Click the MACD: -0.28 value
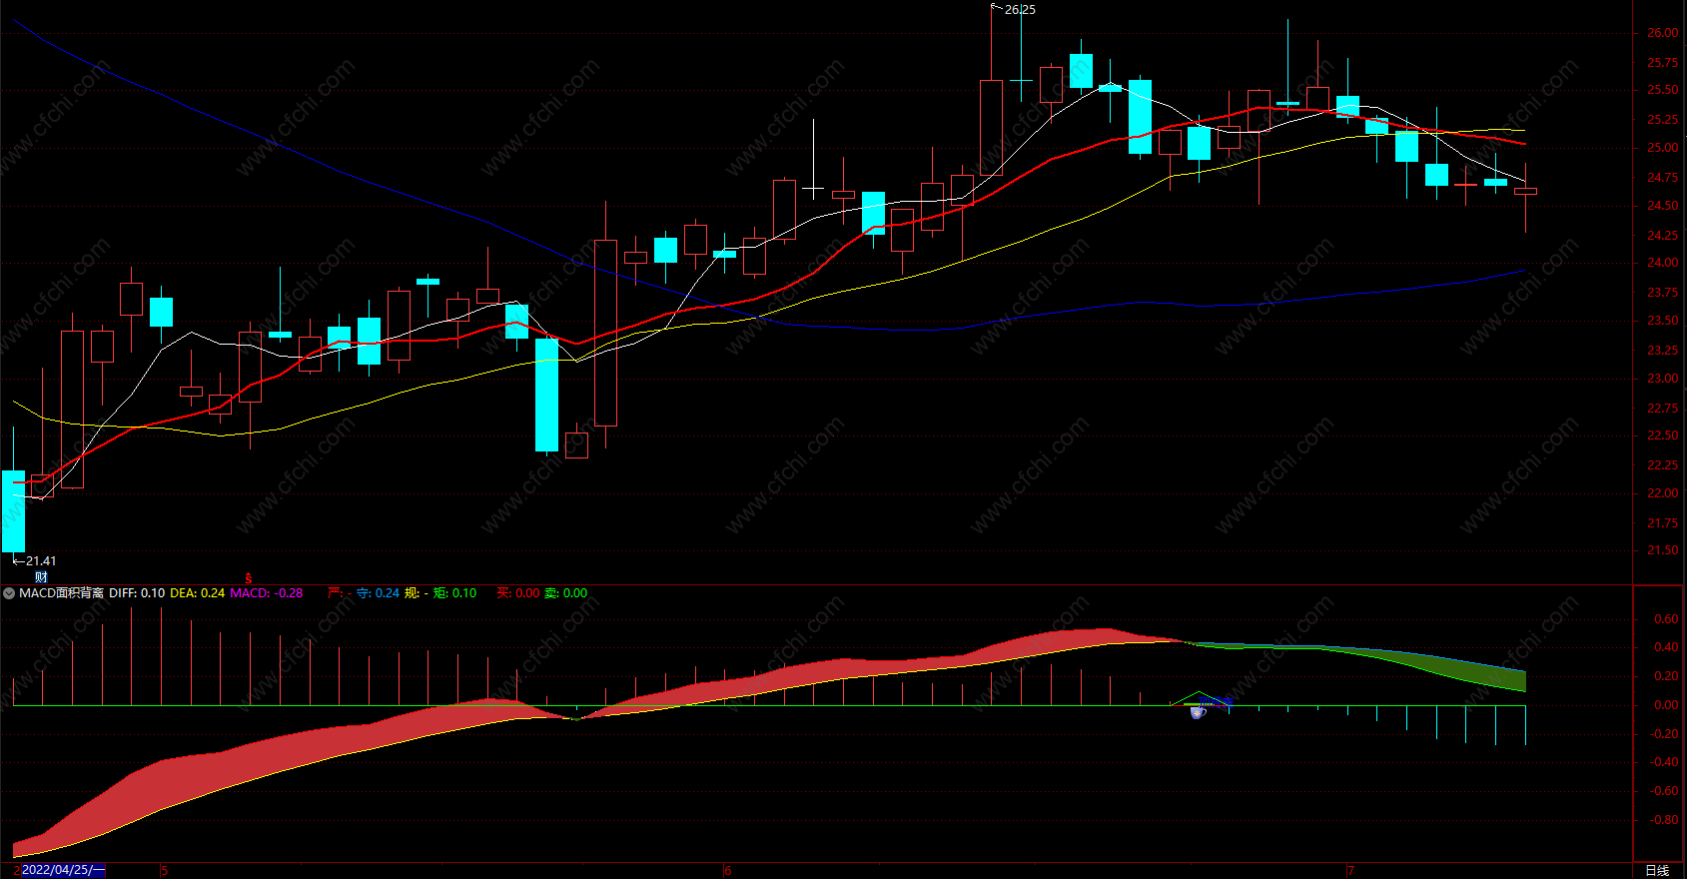Image resolution: width=1687 pixels, height=879 pixels. (x=267, y=593)
